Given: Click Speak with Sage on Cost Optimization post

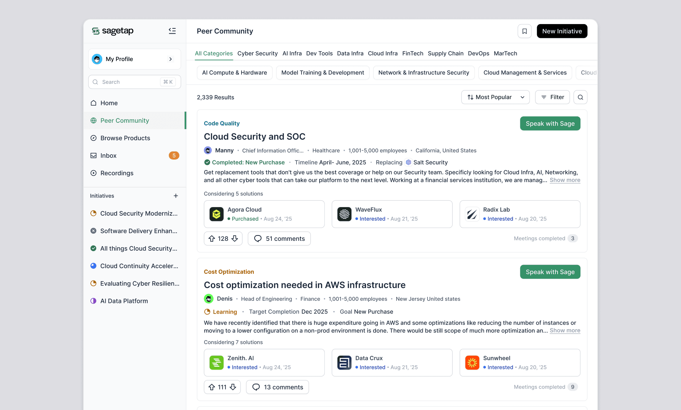Looking at the screenshot, I should coord(550,272).
